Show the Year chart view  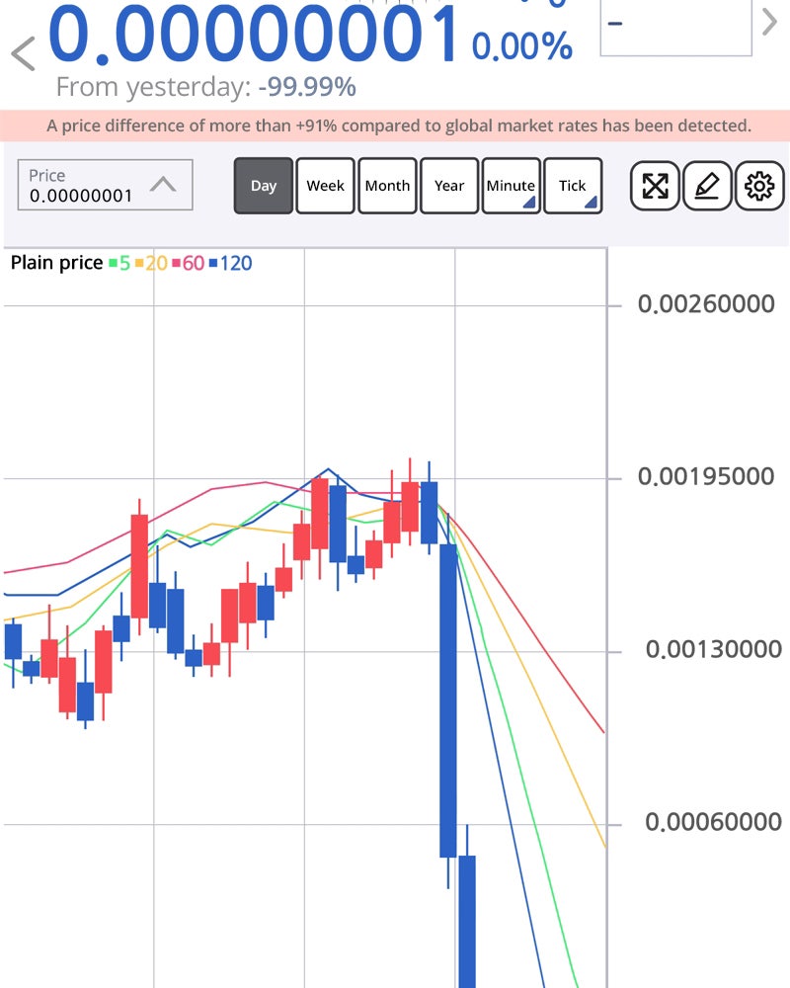click(449, 186)
